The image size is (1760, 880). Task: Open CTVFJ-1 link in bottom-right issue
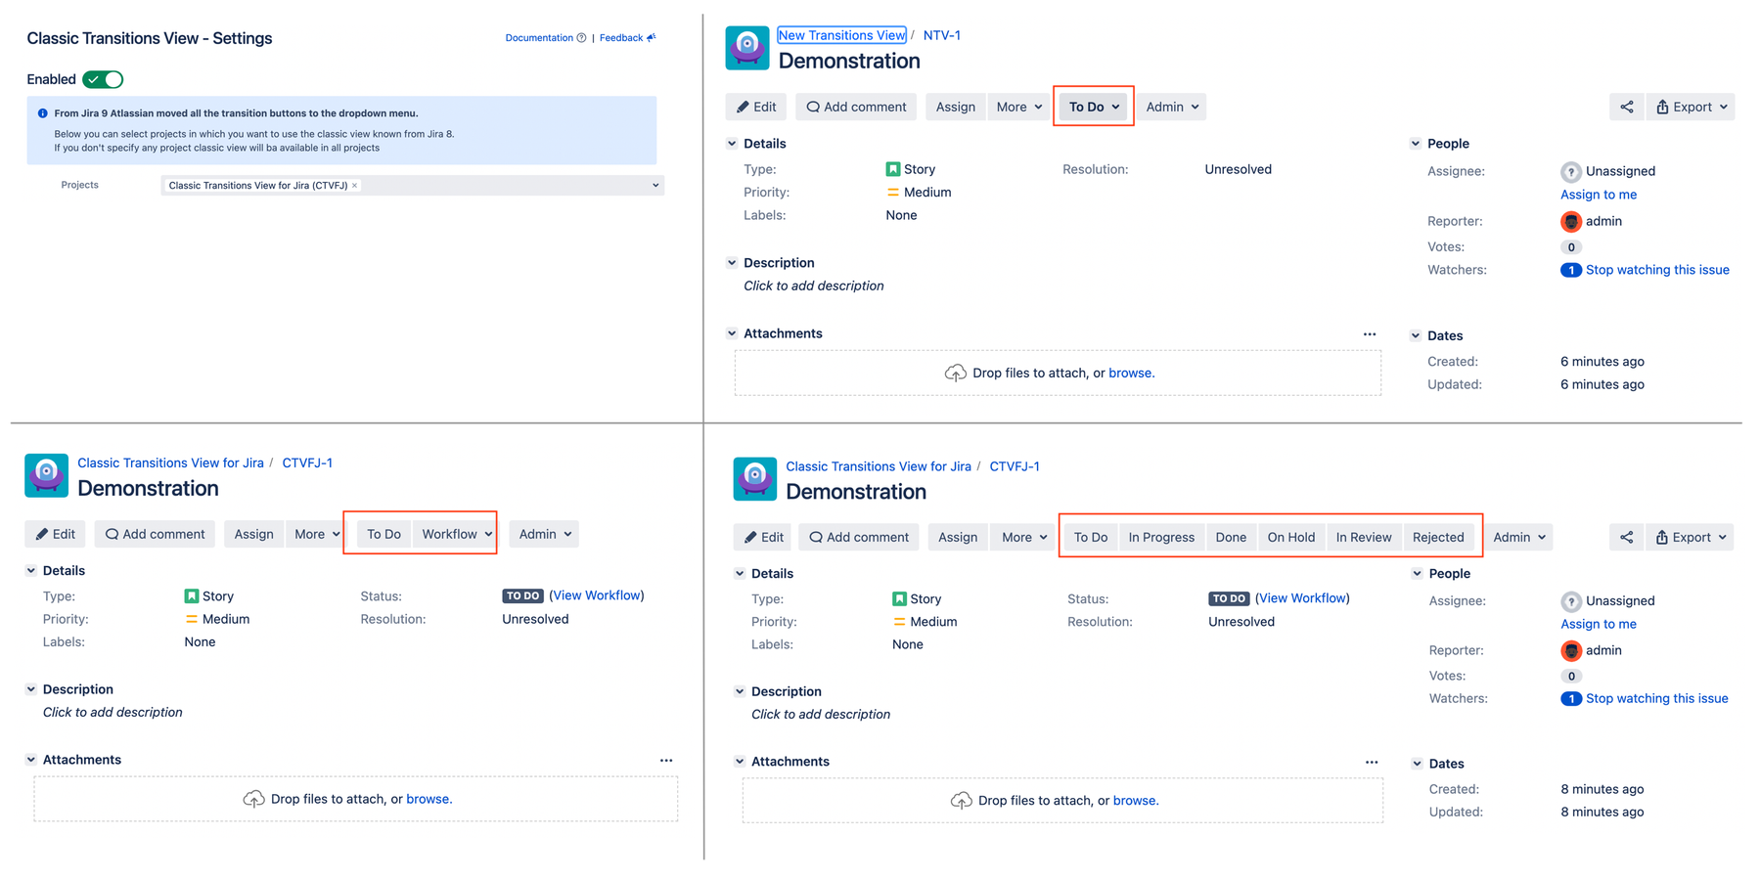tap(1014, 466)
